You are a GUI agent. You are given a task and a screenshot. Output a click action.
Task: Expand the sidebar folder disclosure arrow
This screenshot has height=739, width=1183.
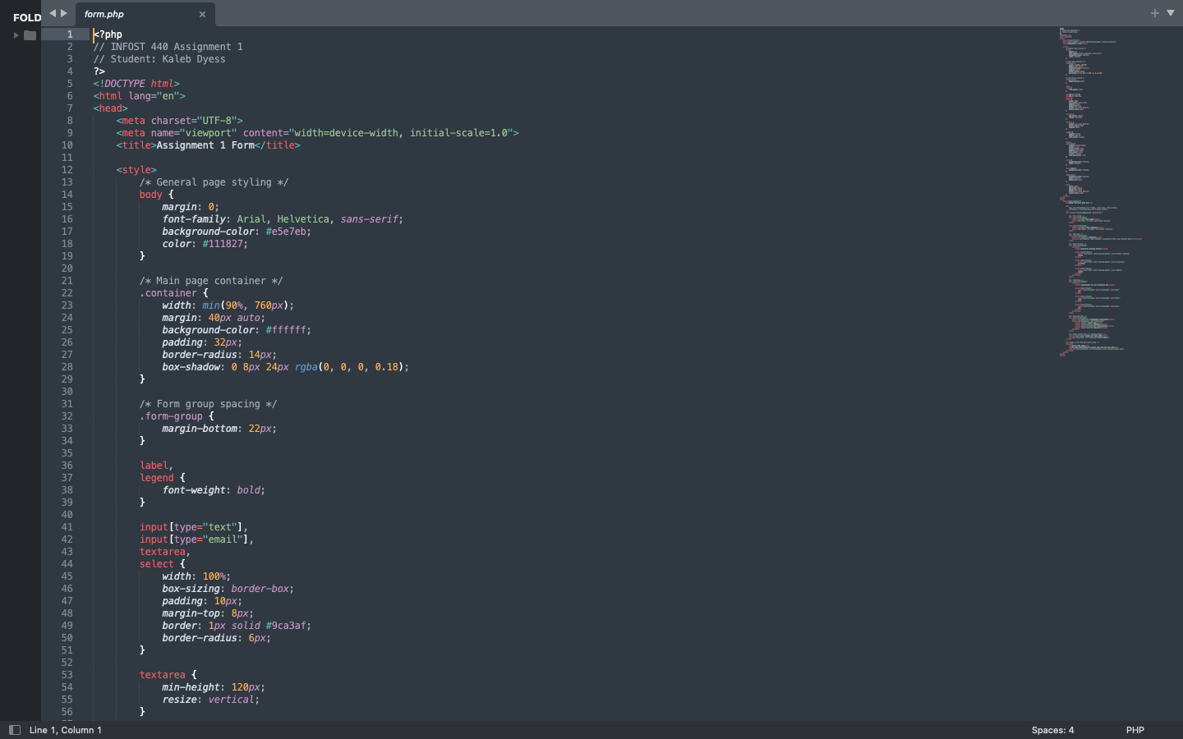(x=16, y=35)
